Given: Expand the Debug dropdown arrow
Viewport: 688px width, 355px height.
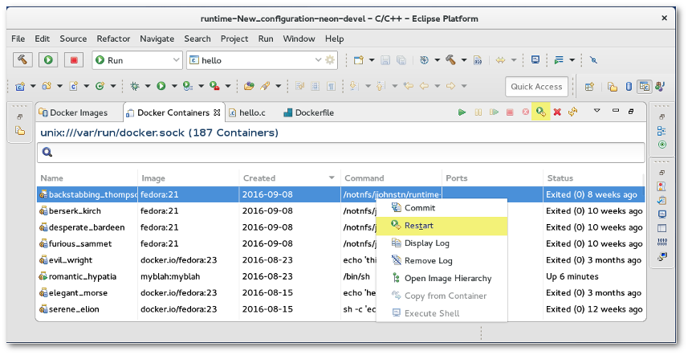Looking at the screenshot, I should click(x=148, y=86).
